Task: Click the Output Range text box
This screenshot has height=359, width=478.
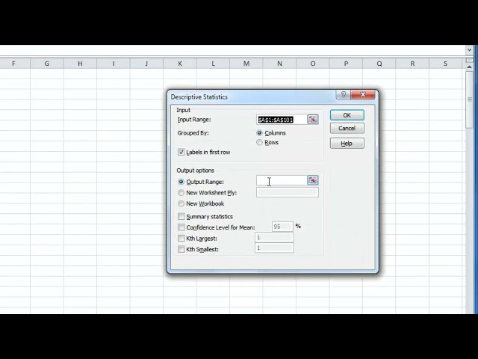Action: pos(282,180)
